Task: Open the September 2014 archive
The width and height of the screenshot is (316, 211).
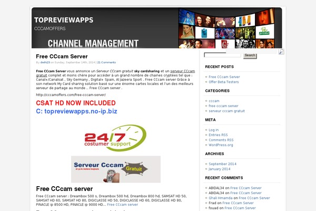Action: click(222, 164)
